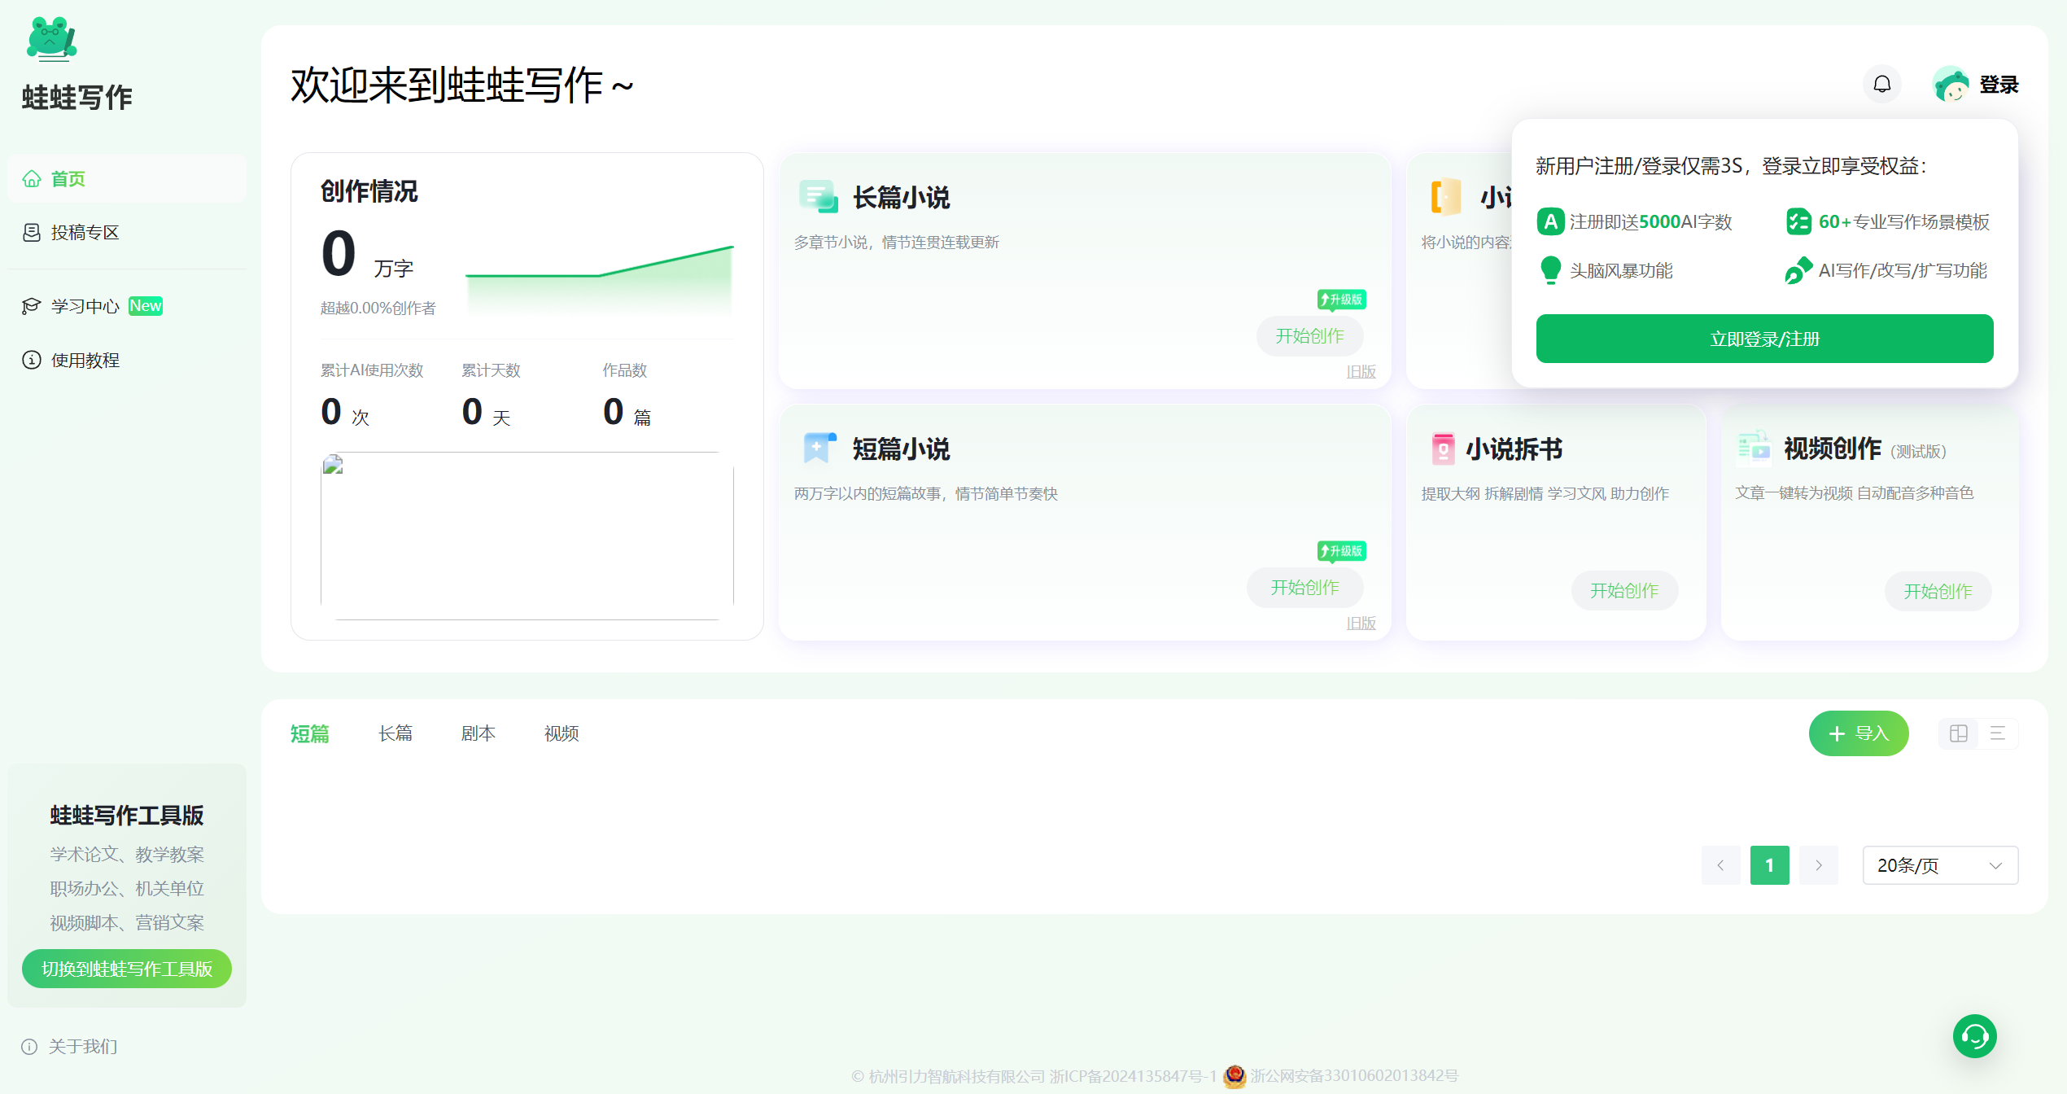Click the 短篇小说 card icon
Viewport: 2067px width, 1094px height.
coord(819,449)
